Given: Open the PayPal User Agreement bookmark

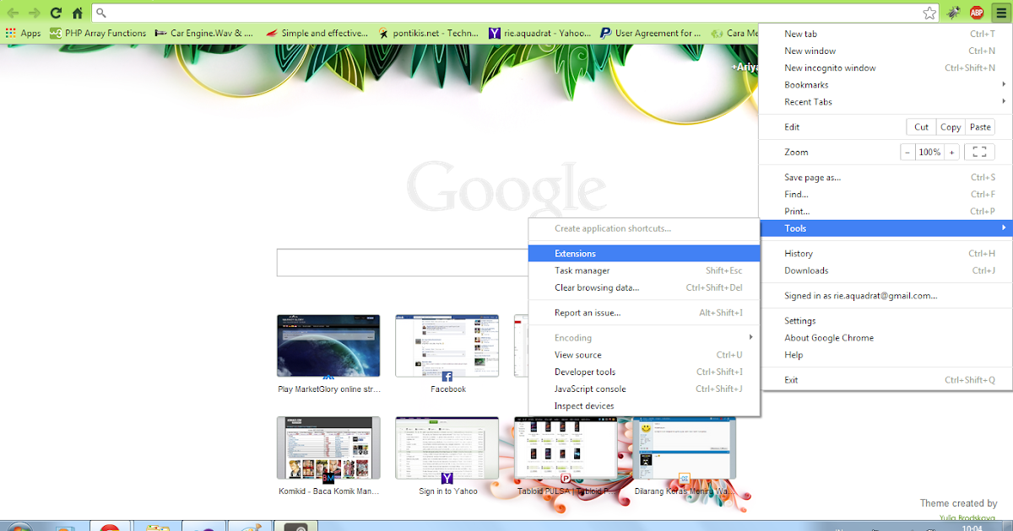Looking at the screenshot, I should click(651, 33).
